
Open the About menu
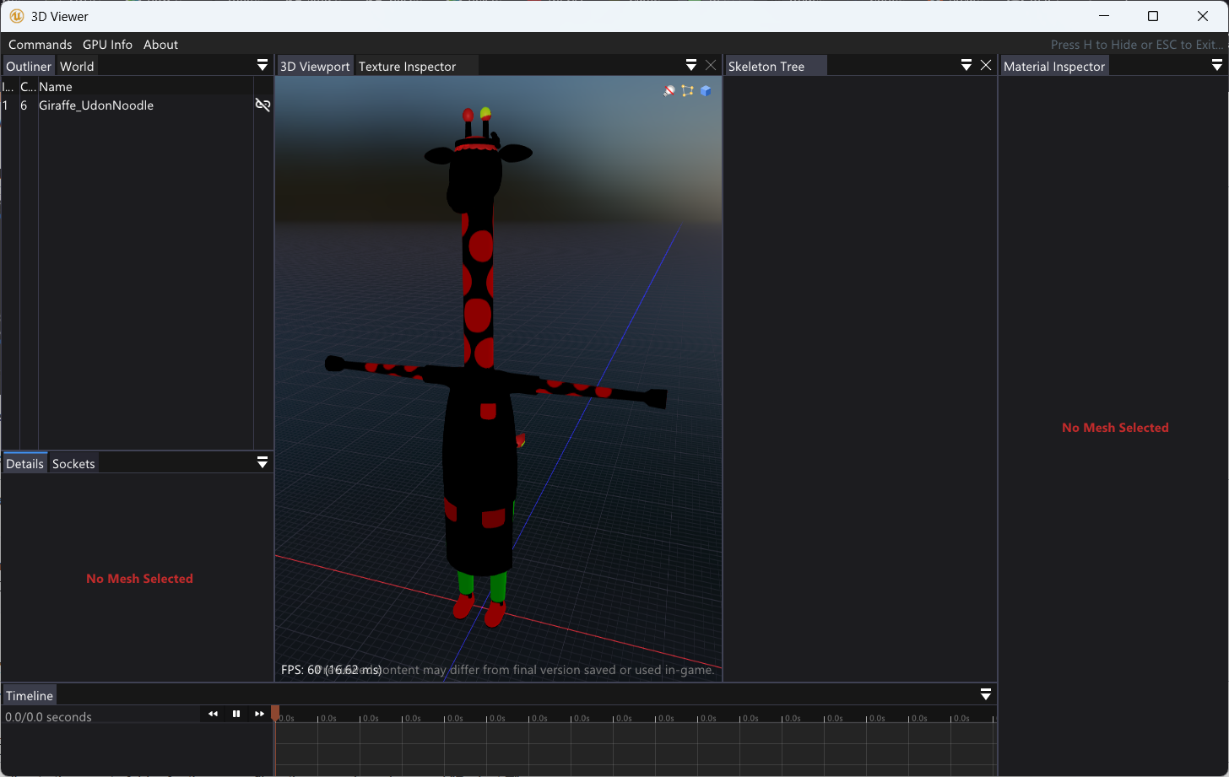pos(160,45)
